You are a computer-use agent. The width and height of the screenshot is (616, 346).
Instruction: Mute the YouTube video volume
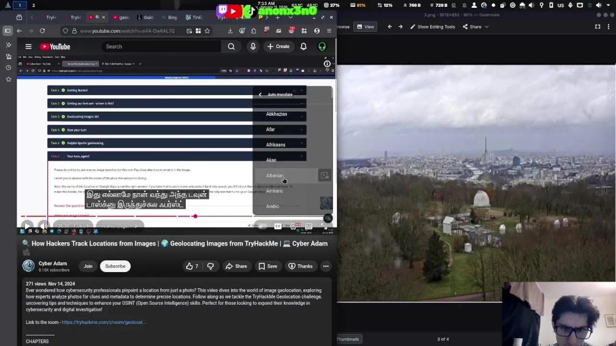pyautogui.click(x=44, y=226)
